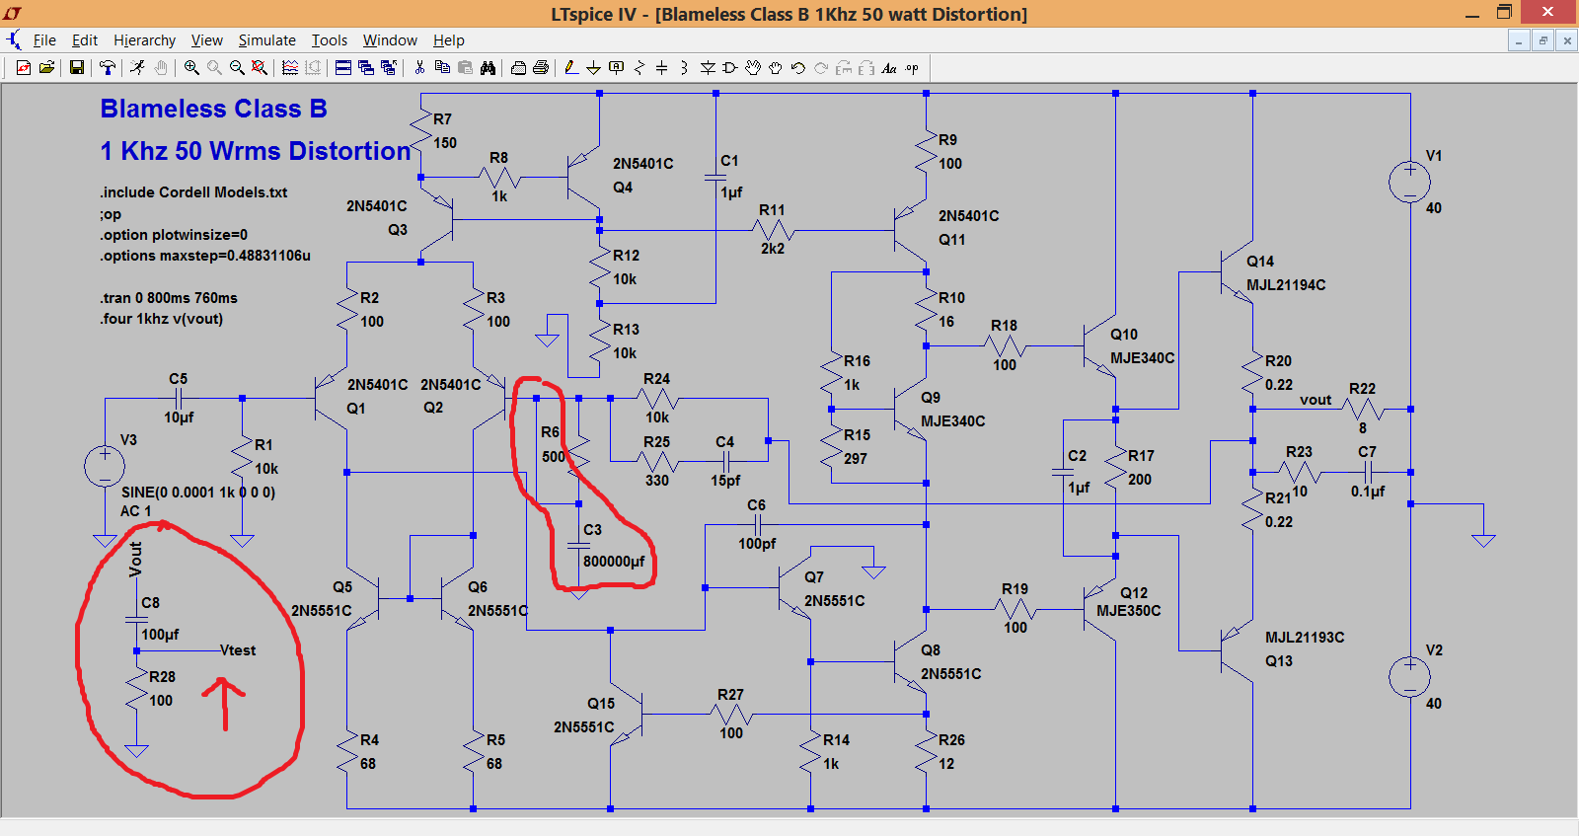Select the Place Capacitor tool
Screen dimensions: 1579x836
tap(661, 68)
